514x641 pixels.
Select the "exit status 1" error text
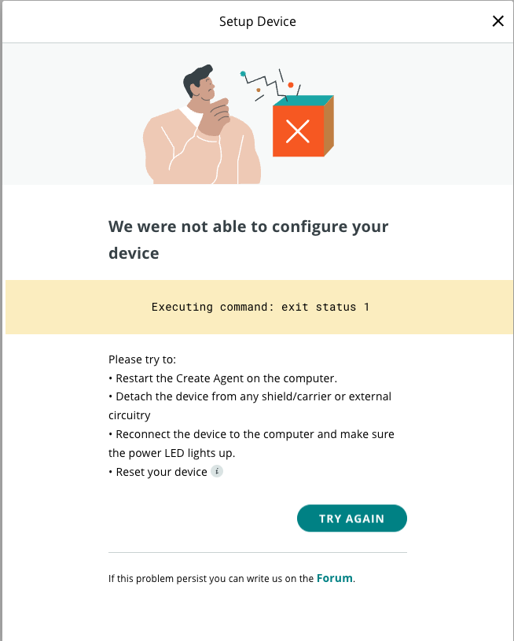click(325, 307)
